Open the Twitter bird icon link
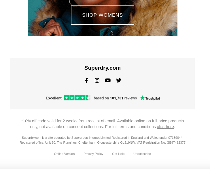 coord(119,80)
